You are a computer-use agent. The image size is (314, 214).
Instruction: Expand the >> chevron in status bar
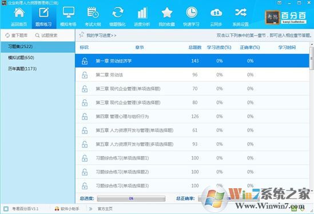tap(90, 209)
